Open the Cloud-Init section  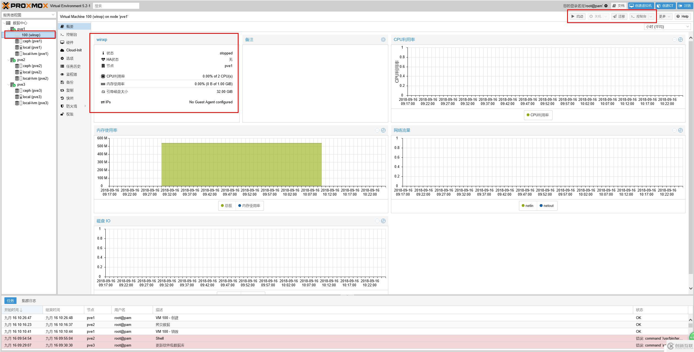pyautogui.click(x=74, y=50)
